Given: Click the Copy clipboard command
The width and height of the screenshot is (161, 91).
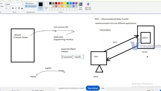Looking at the screenshot, I should click(2, 6).
